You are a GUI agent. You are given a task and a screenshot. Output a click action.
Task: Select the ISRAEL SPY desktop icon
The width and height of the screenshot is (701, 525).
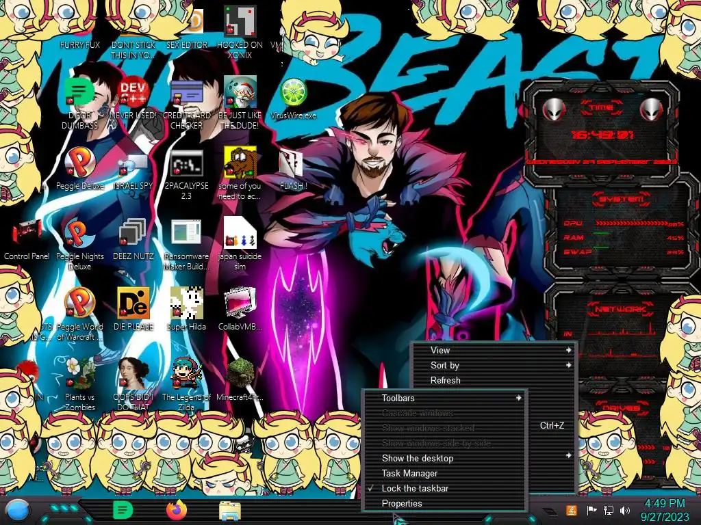[133, 164]
